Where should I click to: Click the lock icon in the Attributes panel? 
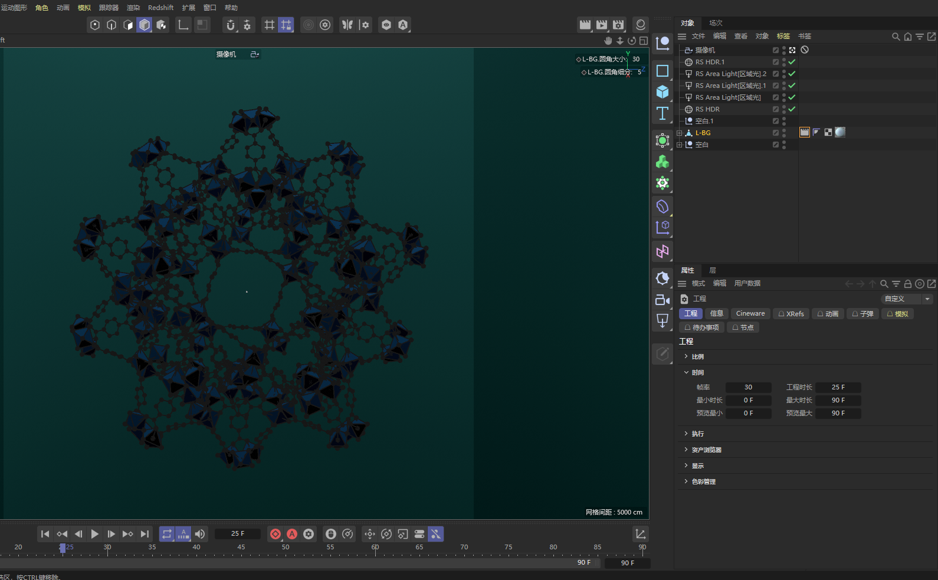point(908,284)
